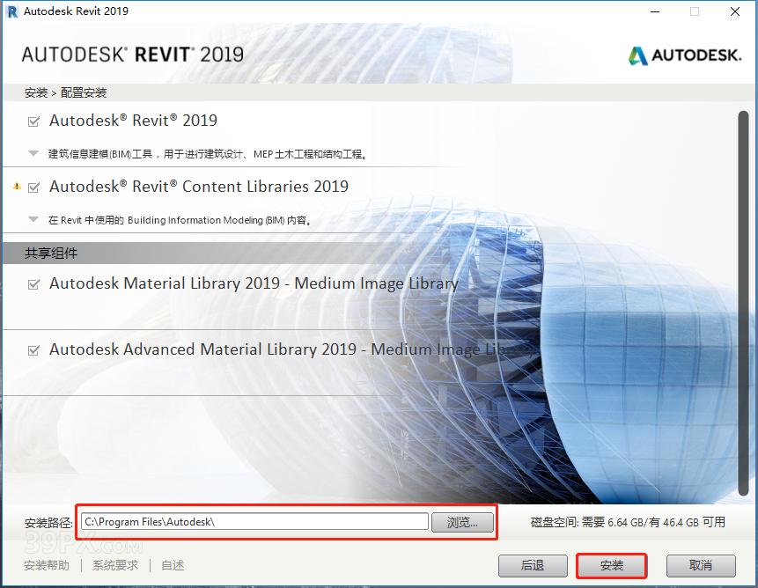Click the Building Information Modeling (BIM) 内容 description

click(180, 220)
